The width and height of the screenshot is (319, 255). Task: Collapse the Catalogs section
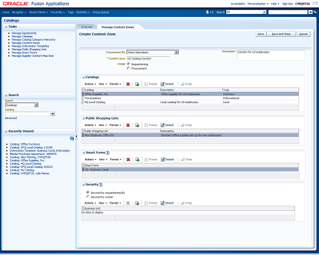(x=84, y=77)
